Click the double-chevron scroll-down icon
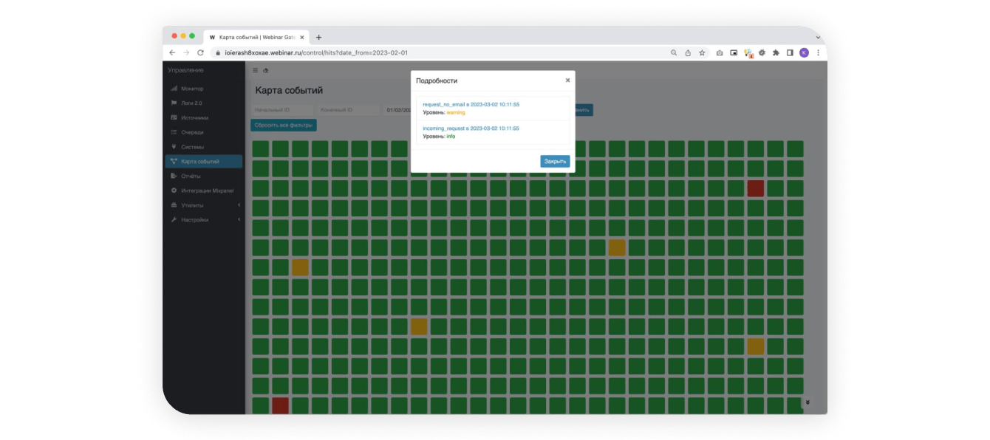Image resolution: width=990 pixels, height=440 pixels. click(808, 402)
